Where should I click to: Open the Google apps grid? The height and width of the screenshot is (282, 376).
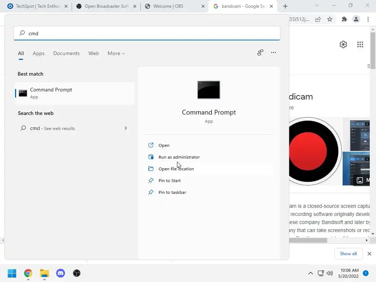tap(360, 44)
